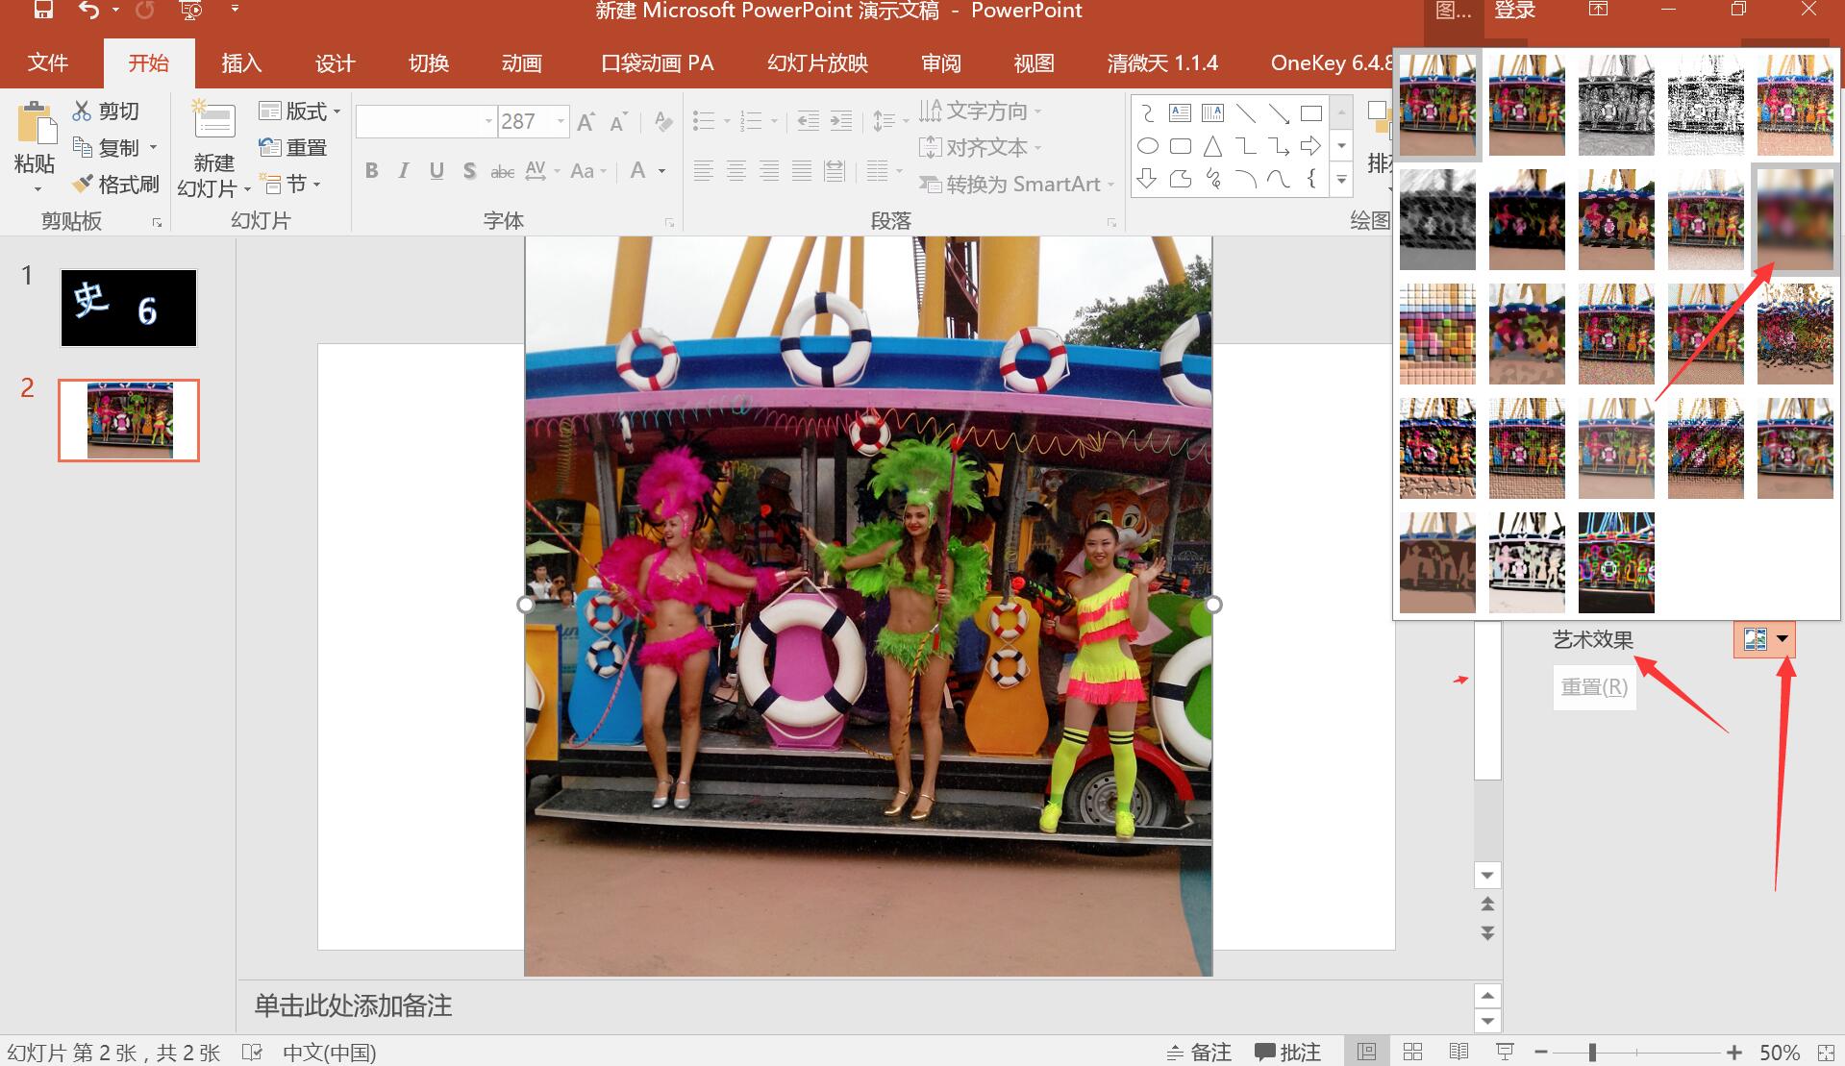Click the 50% zoom level
Image resolution: width=1845 pixels, height=1066 pixels.
pos(1780,1053)
